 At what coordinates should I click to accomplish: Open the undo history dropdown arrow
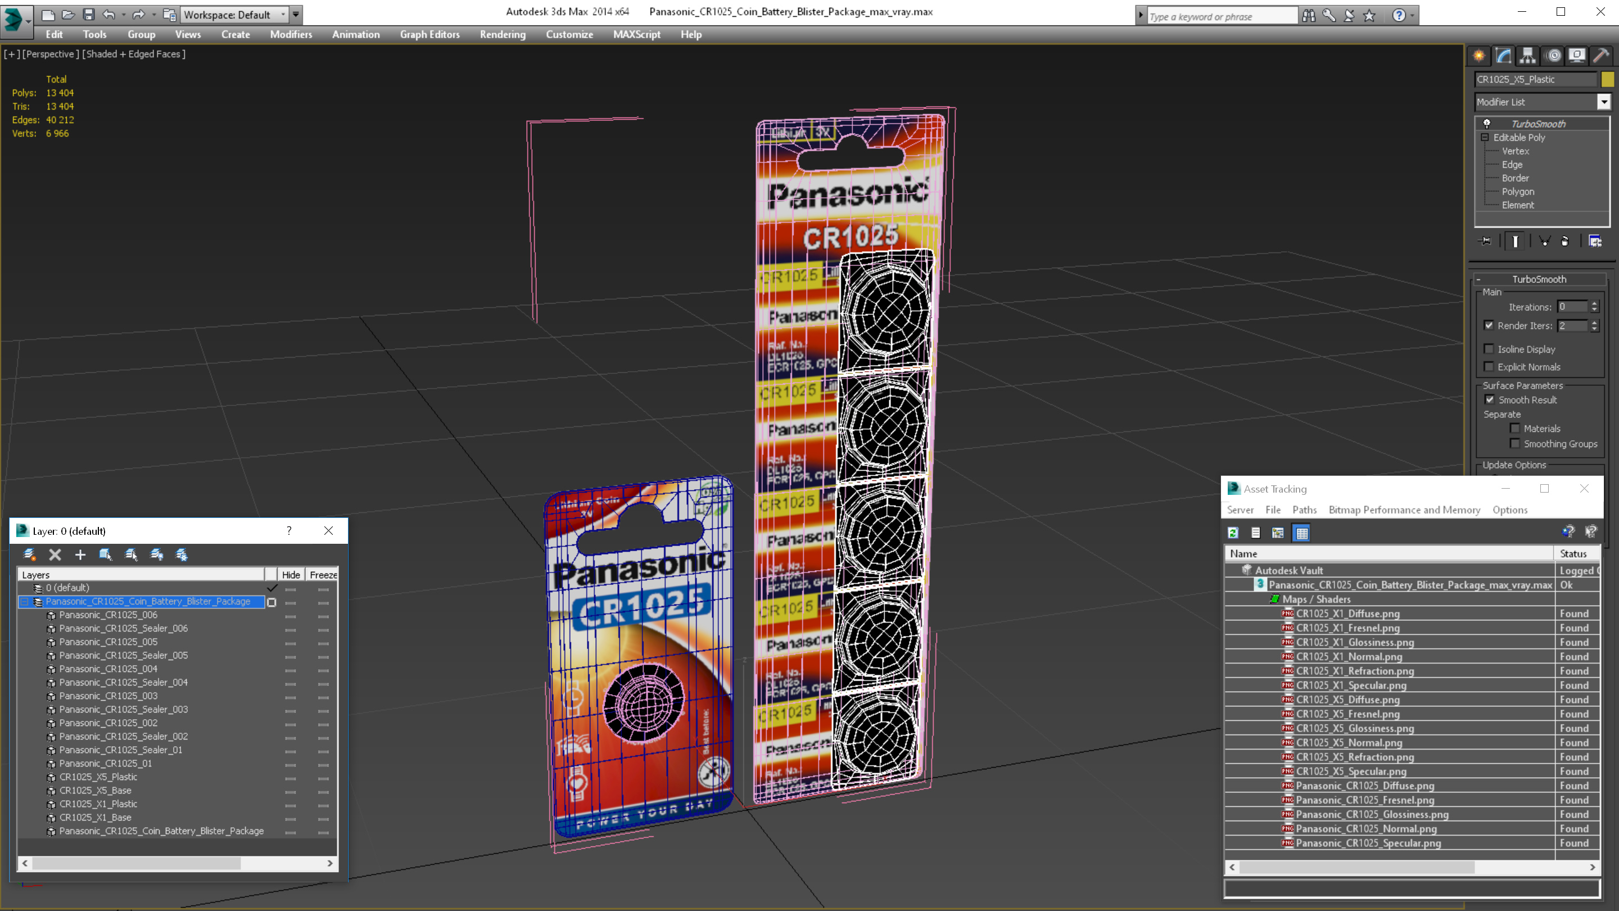point(124,15)
